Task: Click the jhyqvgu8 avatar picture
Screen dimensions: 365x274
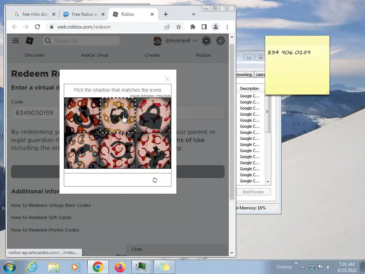Action: [158, 41]
